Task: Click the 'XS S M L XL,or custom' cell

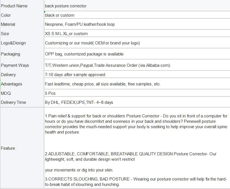Action: (x=66, y=34)
